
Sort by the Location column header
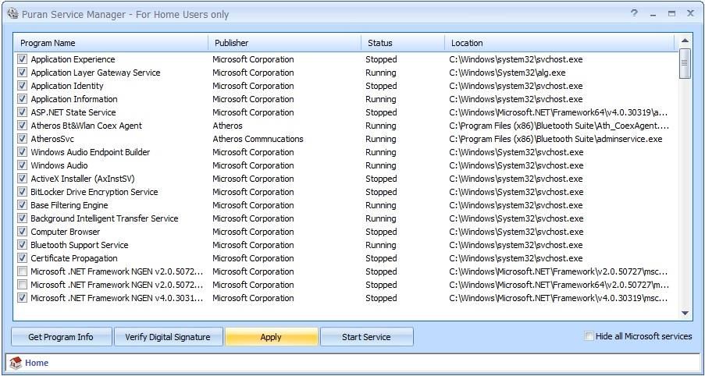pyautogui.click(x=560, y=43)
